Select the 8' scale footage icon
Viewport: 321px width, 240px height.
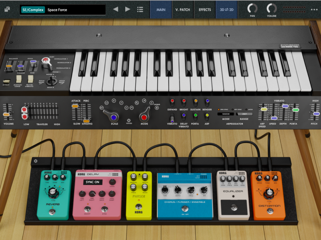(114, 101)
